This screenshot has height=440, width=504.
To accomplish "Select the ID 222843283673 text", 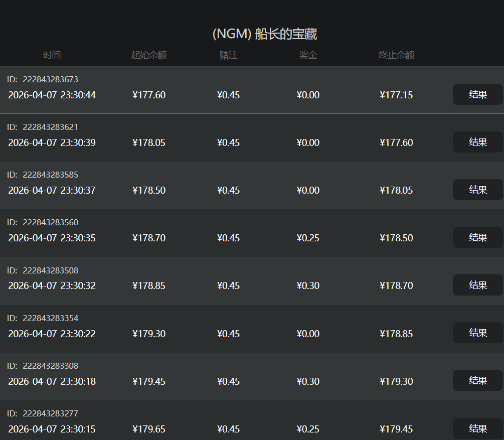I will (x=50, y=79).
